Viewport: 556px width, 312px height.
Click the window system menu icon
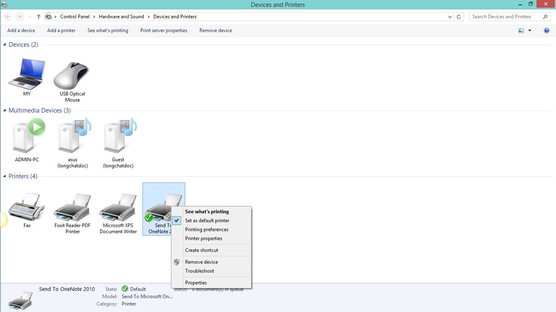[4, 5]
